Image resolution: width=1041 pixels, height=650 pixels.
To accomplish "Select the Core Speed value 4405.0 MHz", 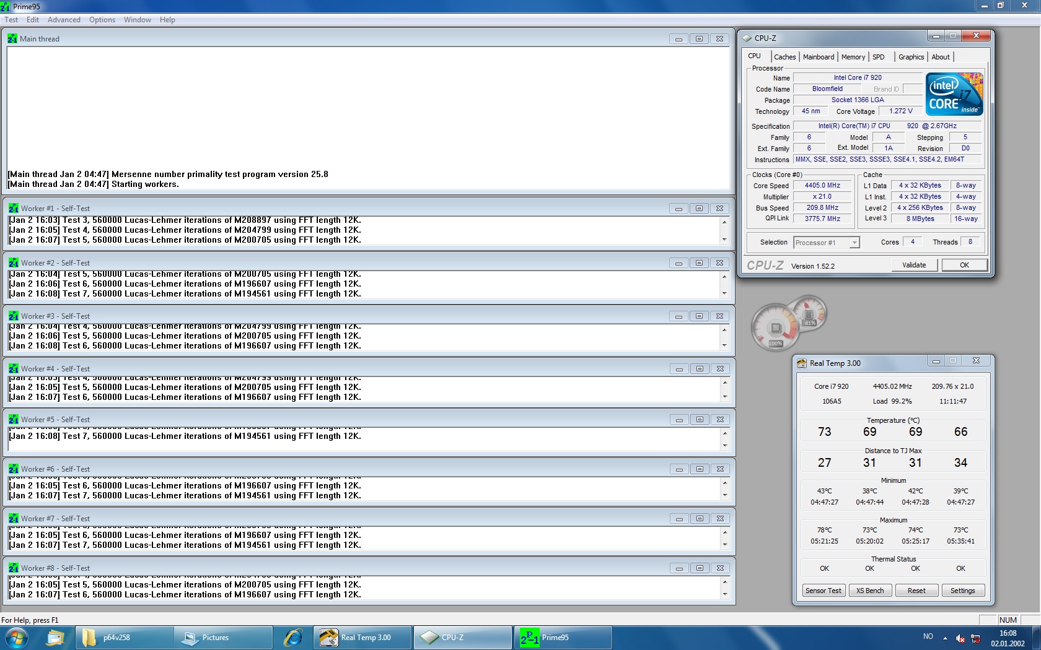I will (x=822, y=186).
